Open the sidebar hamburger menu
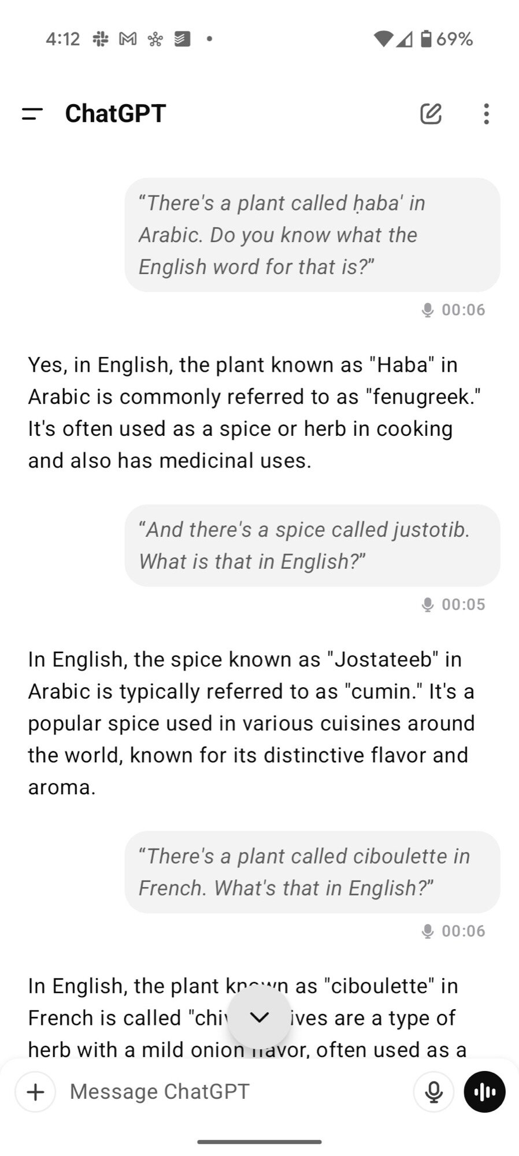 (x=32, y=114)
